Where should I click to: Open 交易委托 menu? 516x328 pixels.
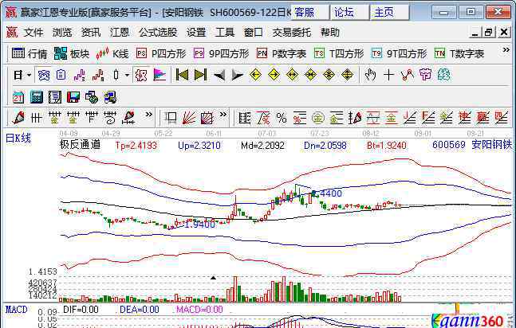pyautogui.click(x=292, y=32)
